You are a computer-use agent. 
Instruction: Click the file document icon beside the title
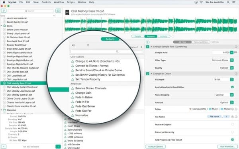pyautogui.click(x=67, y=12)
